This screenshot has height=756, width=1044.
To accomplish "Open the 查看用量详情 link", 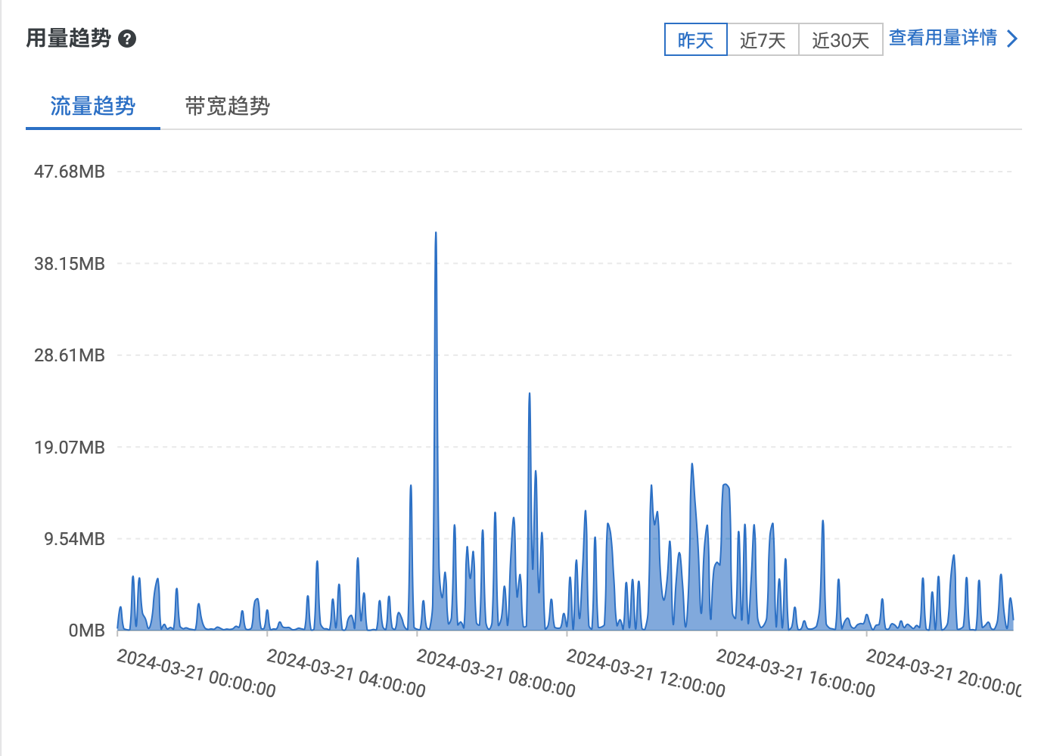I will tap(943, 38).
